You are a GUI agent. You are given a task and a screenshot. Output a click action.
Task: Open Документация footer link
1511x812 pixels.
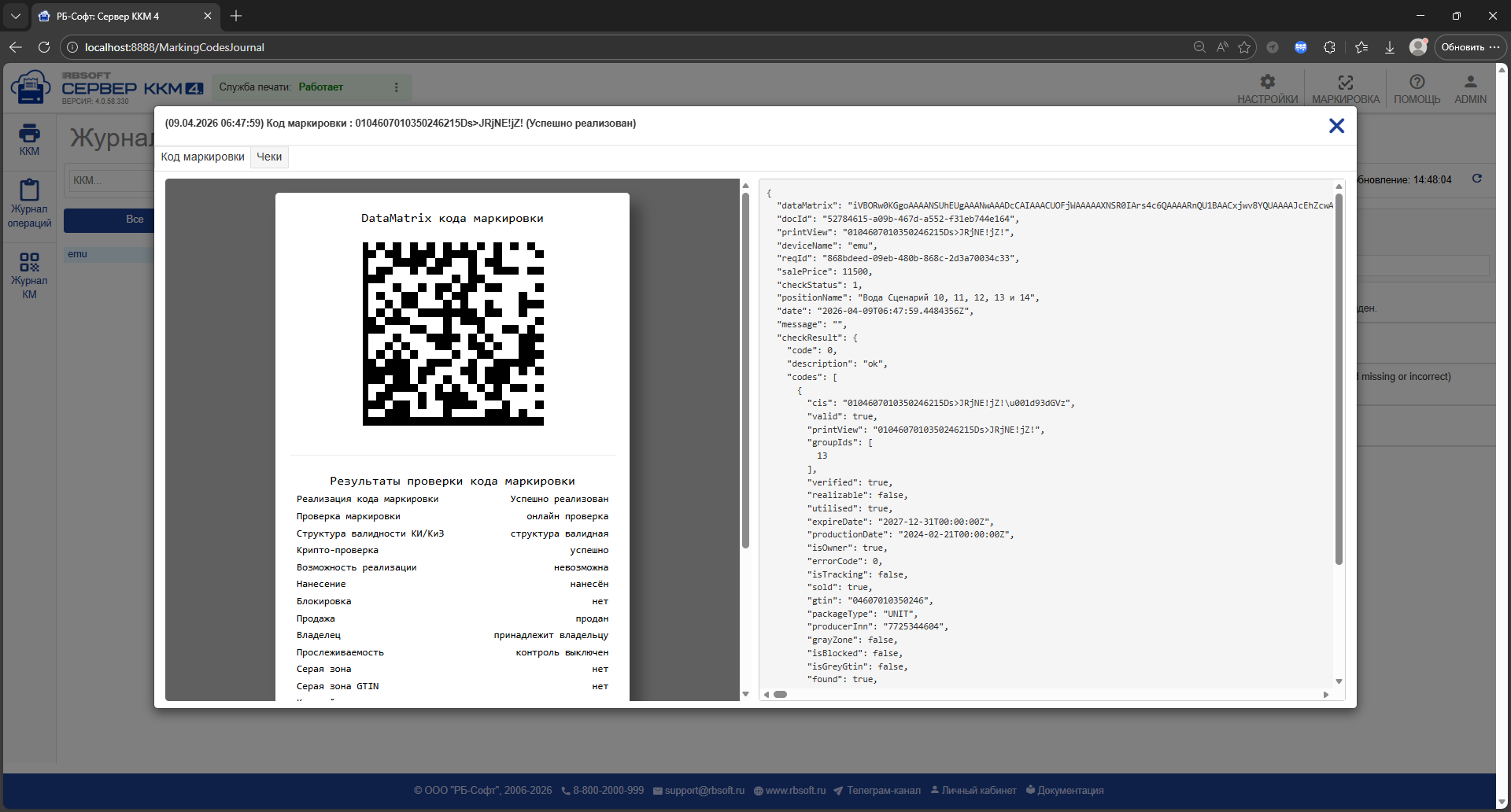[1065, 791]
